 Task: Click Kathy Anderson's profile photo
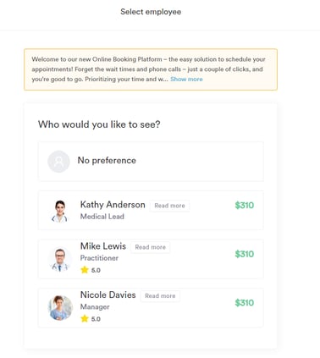tap(60, 211)
